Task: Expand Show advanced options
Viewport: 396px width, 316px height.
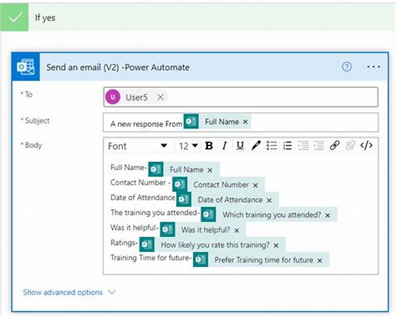Action: 63,292
